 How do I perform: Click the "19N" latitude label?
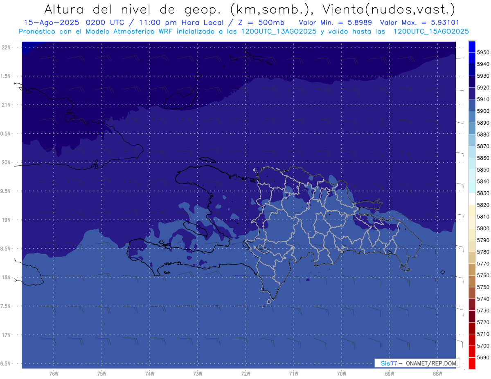6,220
